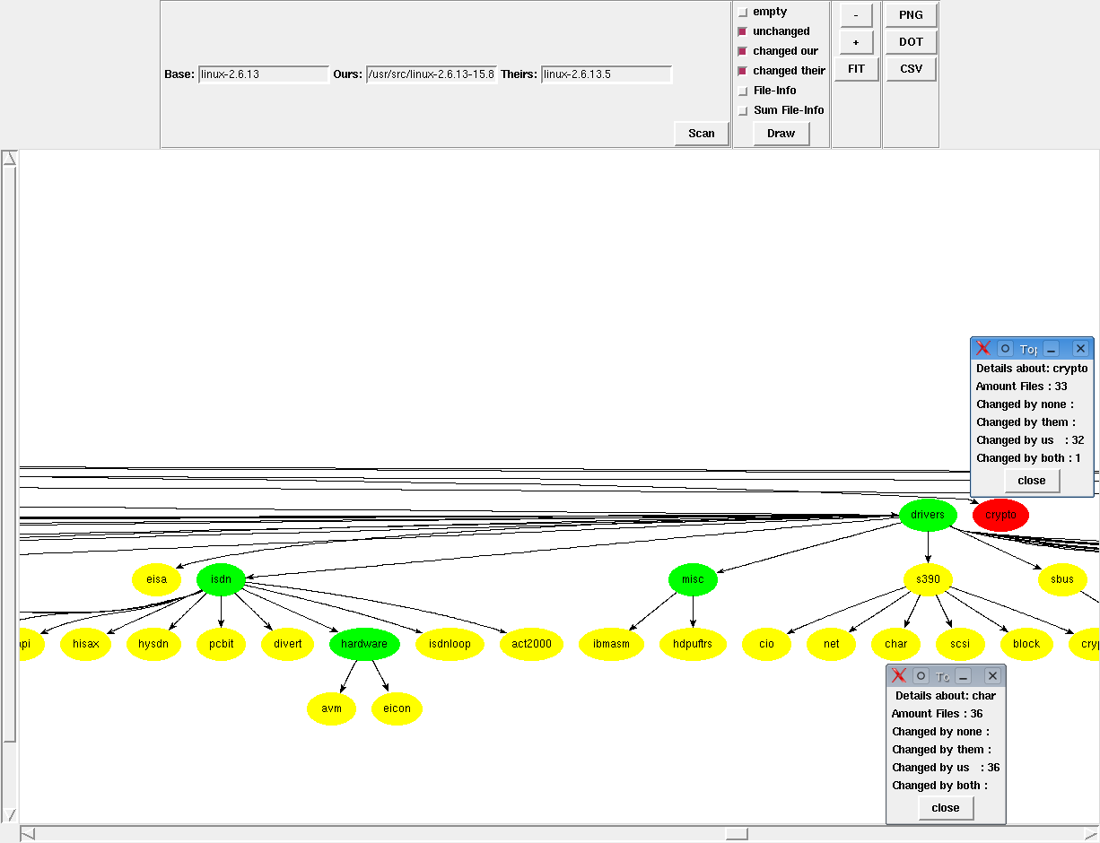Zoom out with the minus button

tap(856, 15)
